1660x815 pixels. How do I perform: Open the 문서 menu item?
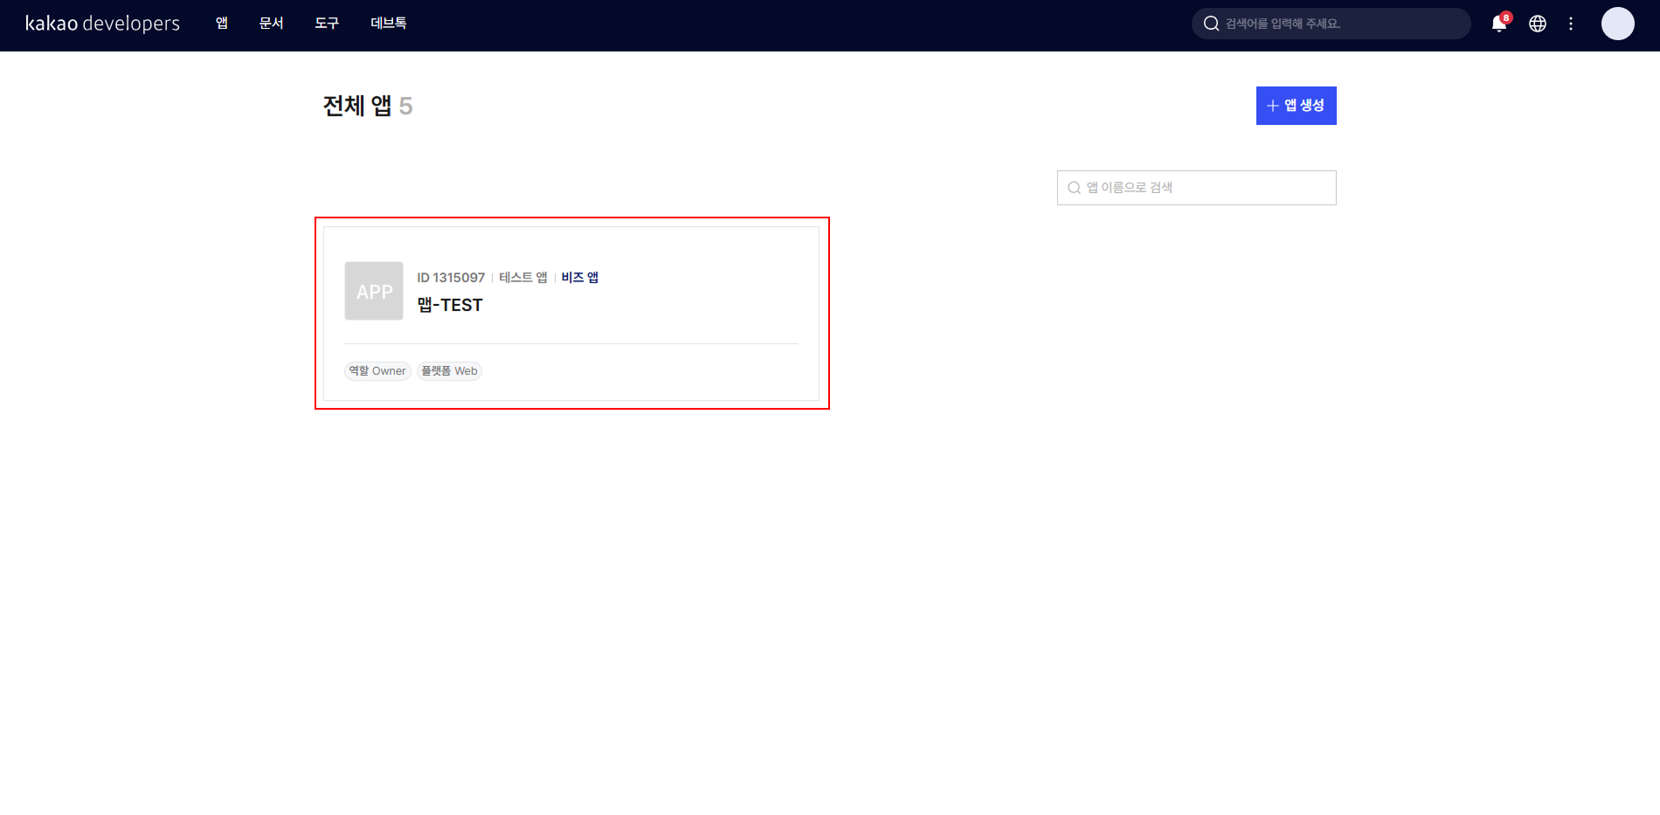(271, 24)
